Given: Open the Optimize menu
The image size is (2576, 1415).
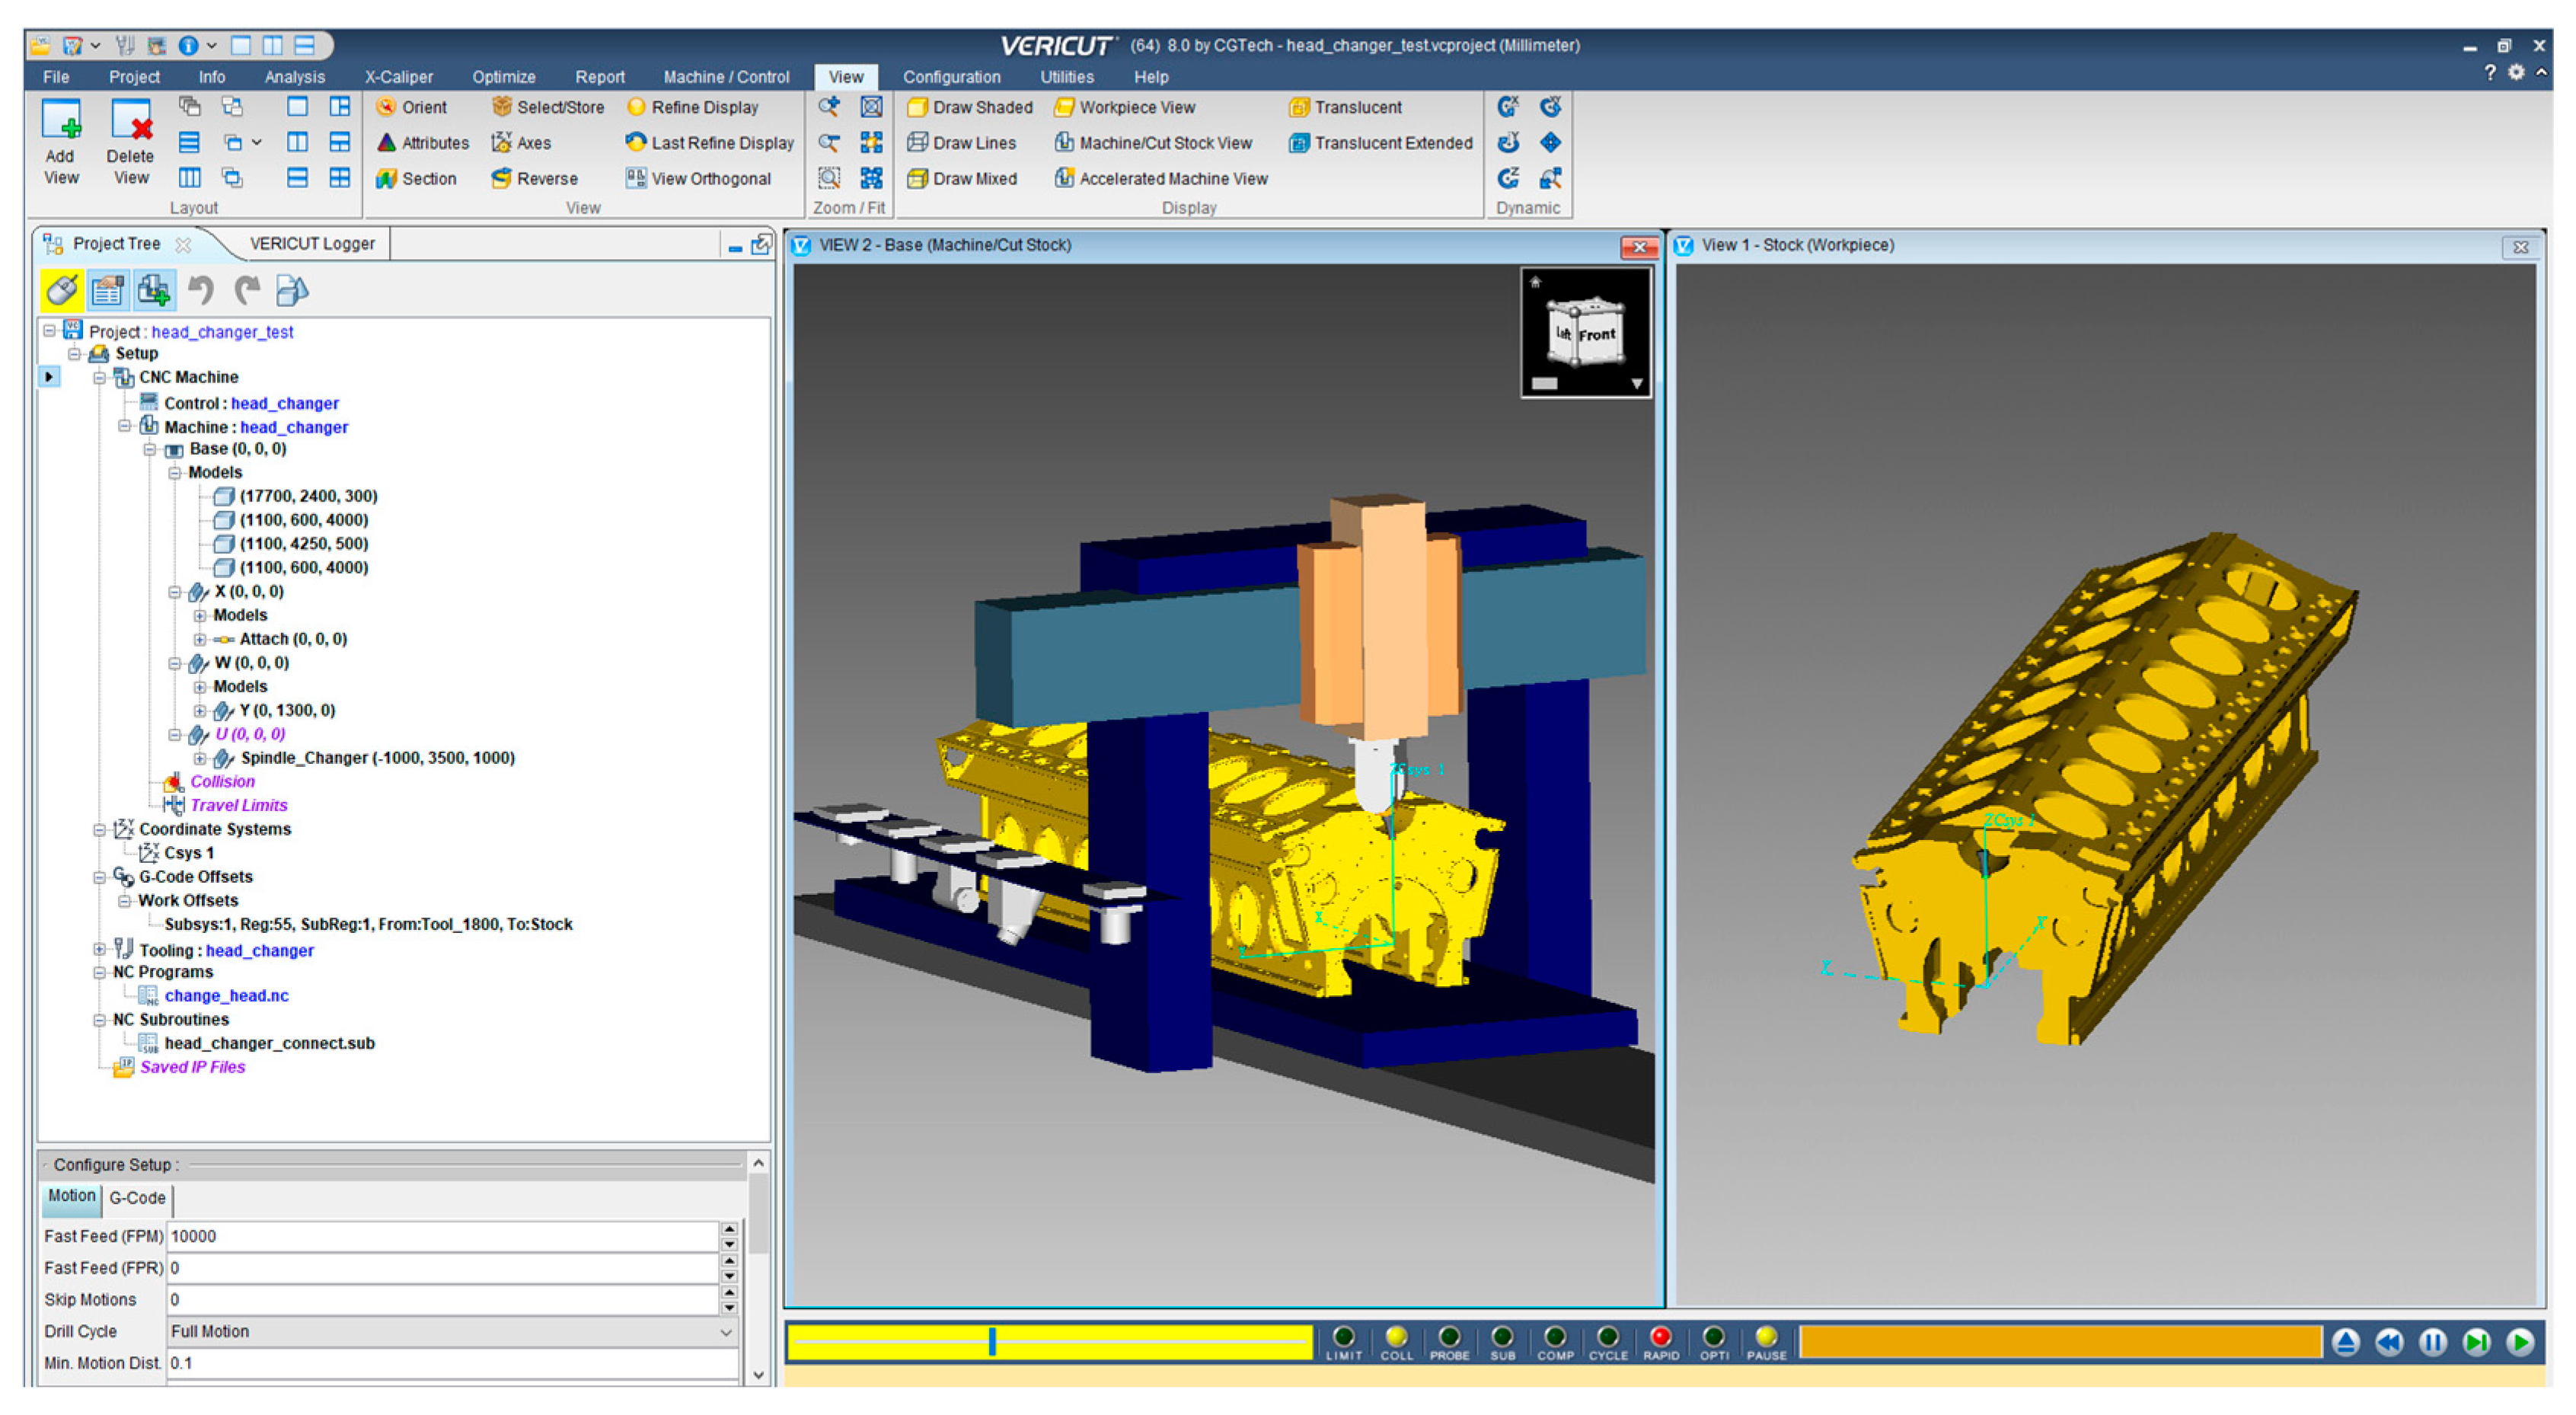Looking at the screenshot, I should (x=503, y=77).
